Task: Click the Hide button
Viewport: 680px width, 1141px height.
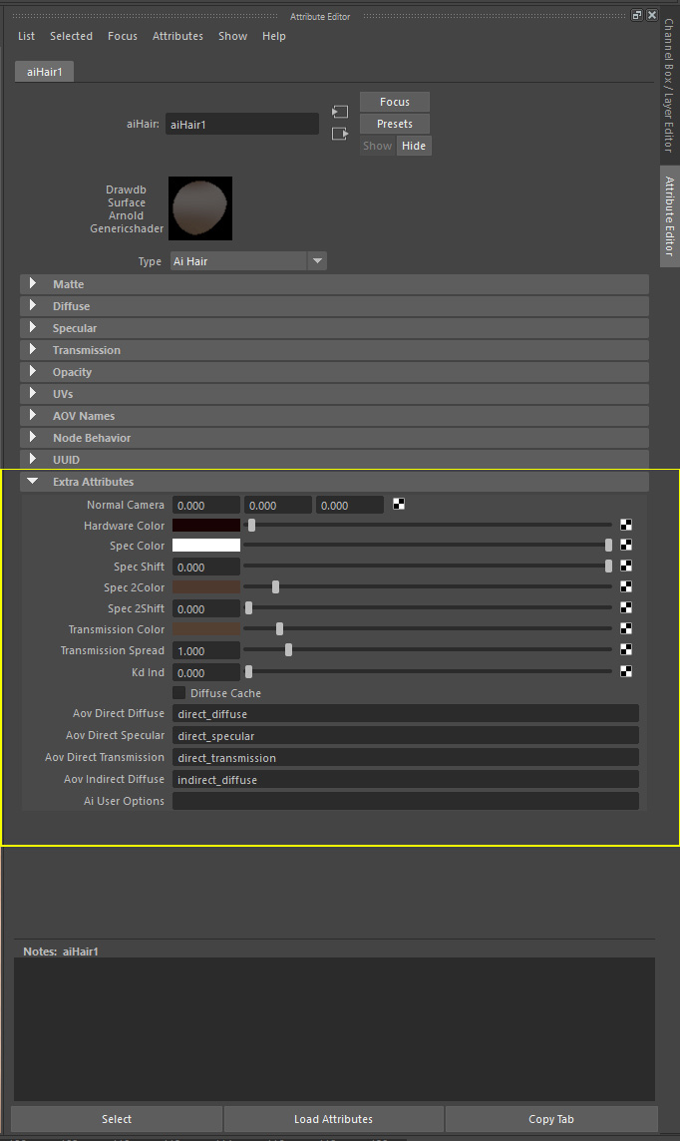Action: pos(414,146)
